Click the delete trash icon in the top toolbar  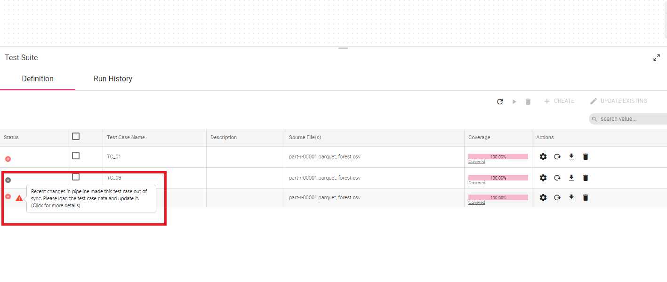pyautogui.click(x=528, y=102)
